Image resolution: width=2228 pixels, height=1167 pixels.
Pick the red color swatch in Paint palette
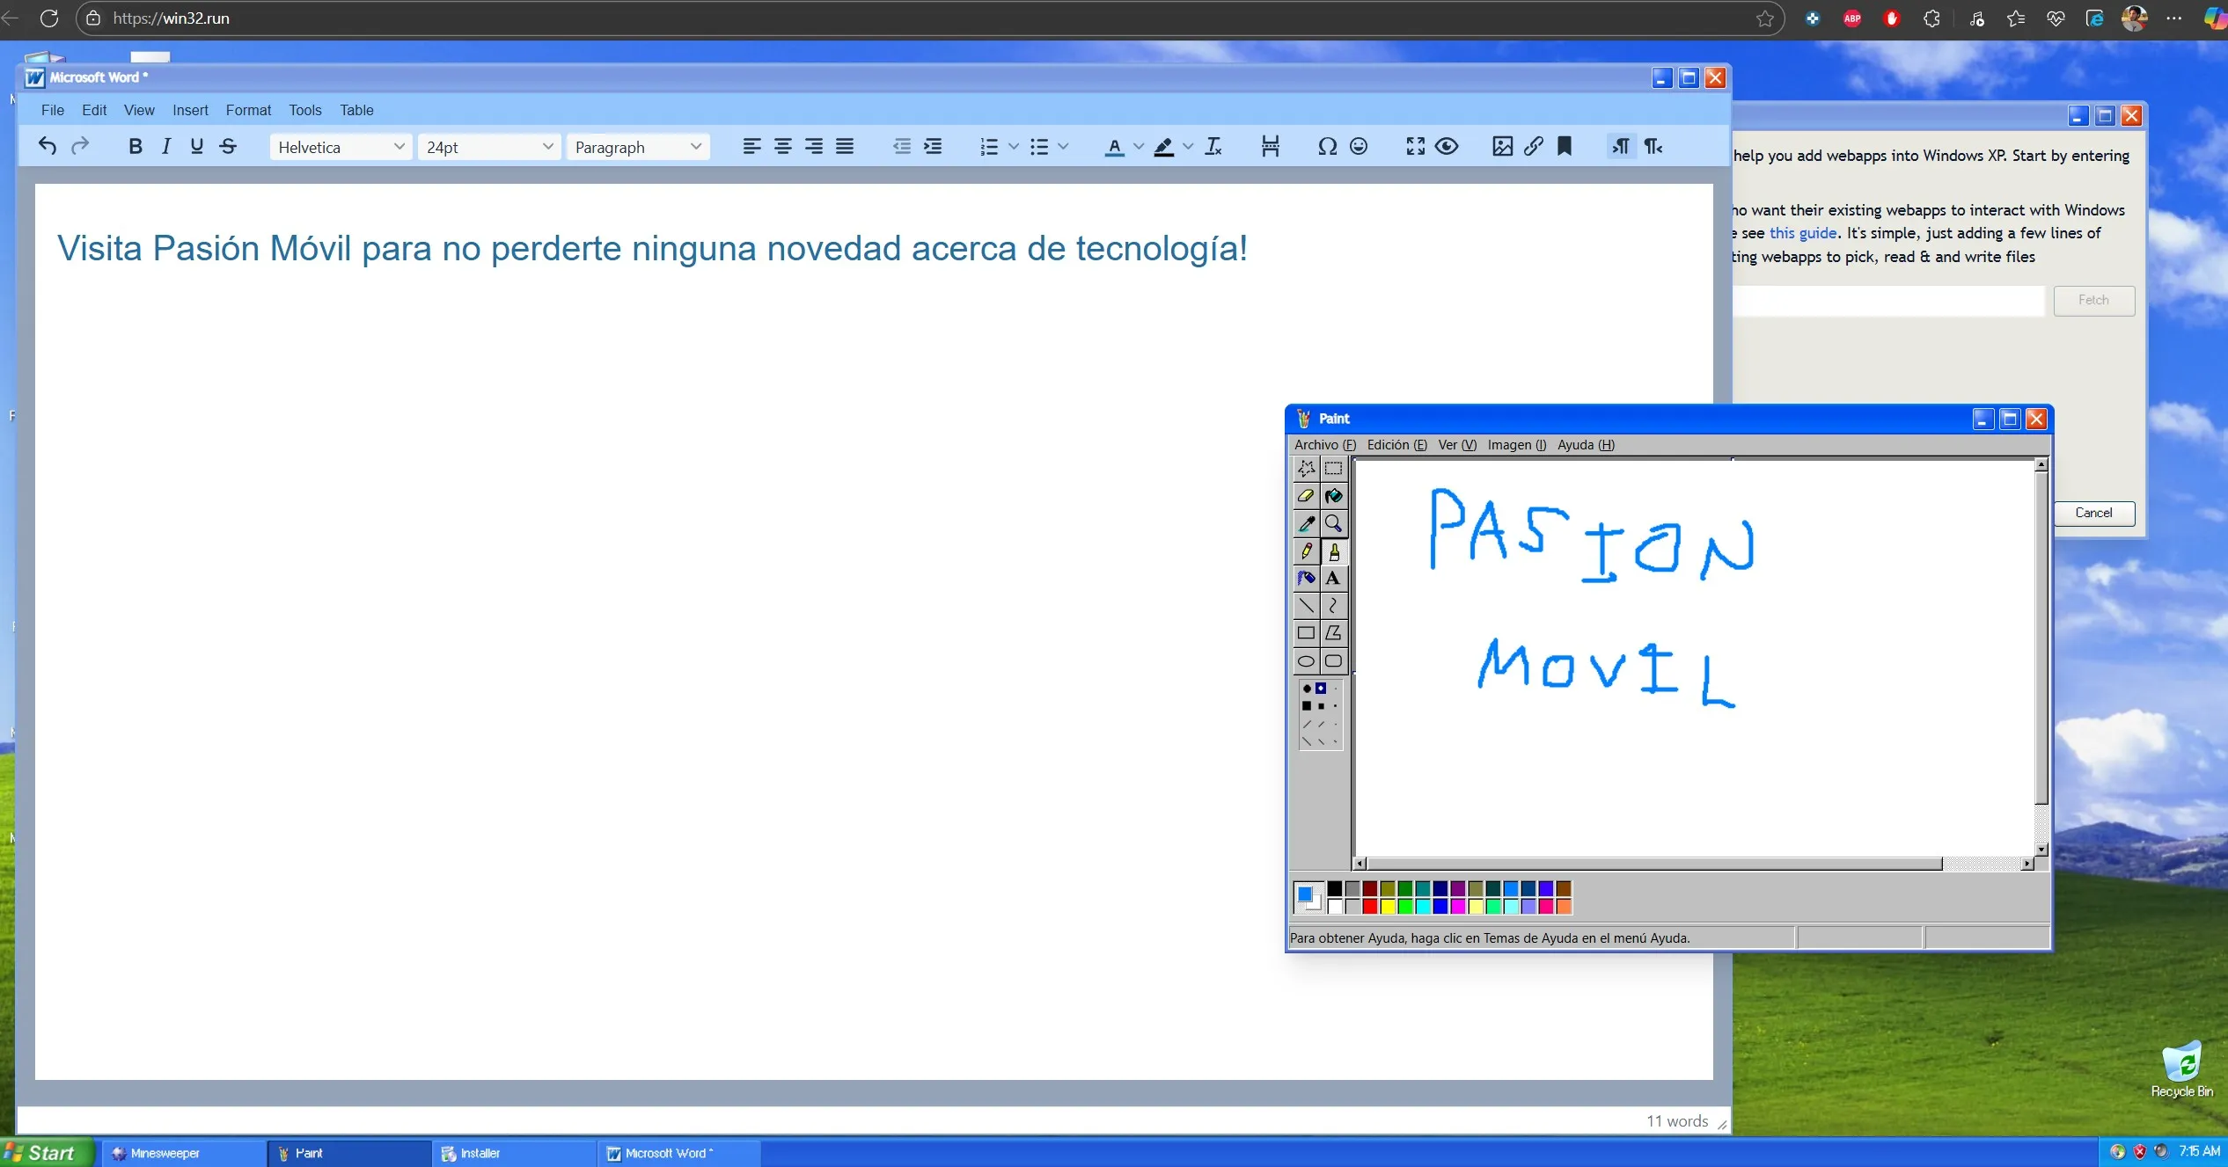click(1370, 906)
